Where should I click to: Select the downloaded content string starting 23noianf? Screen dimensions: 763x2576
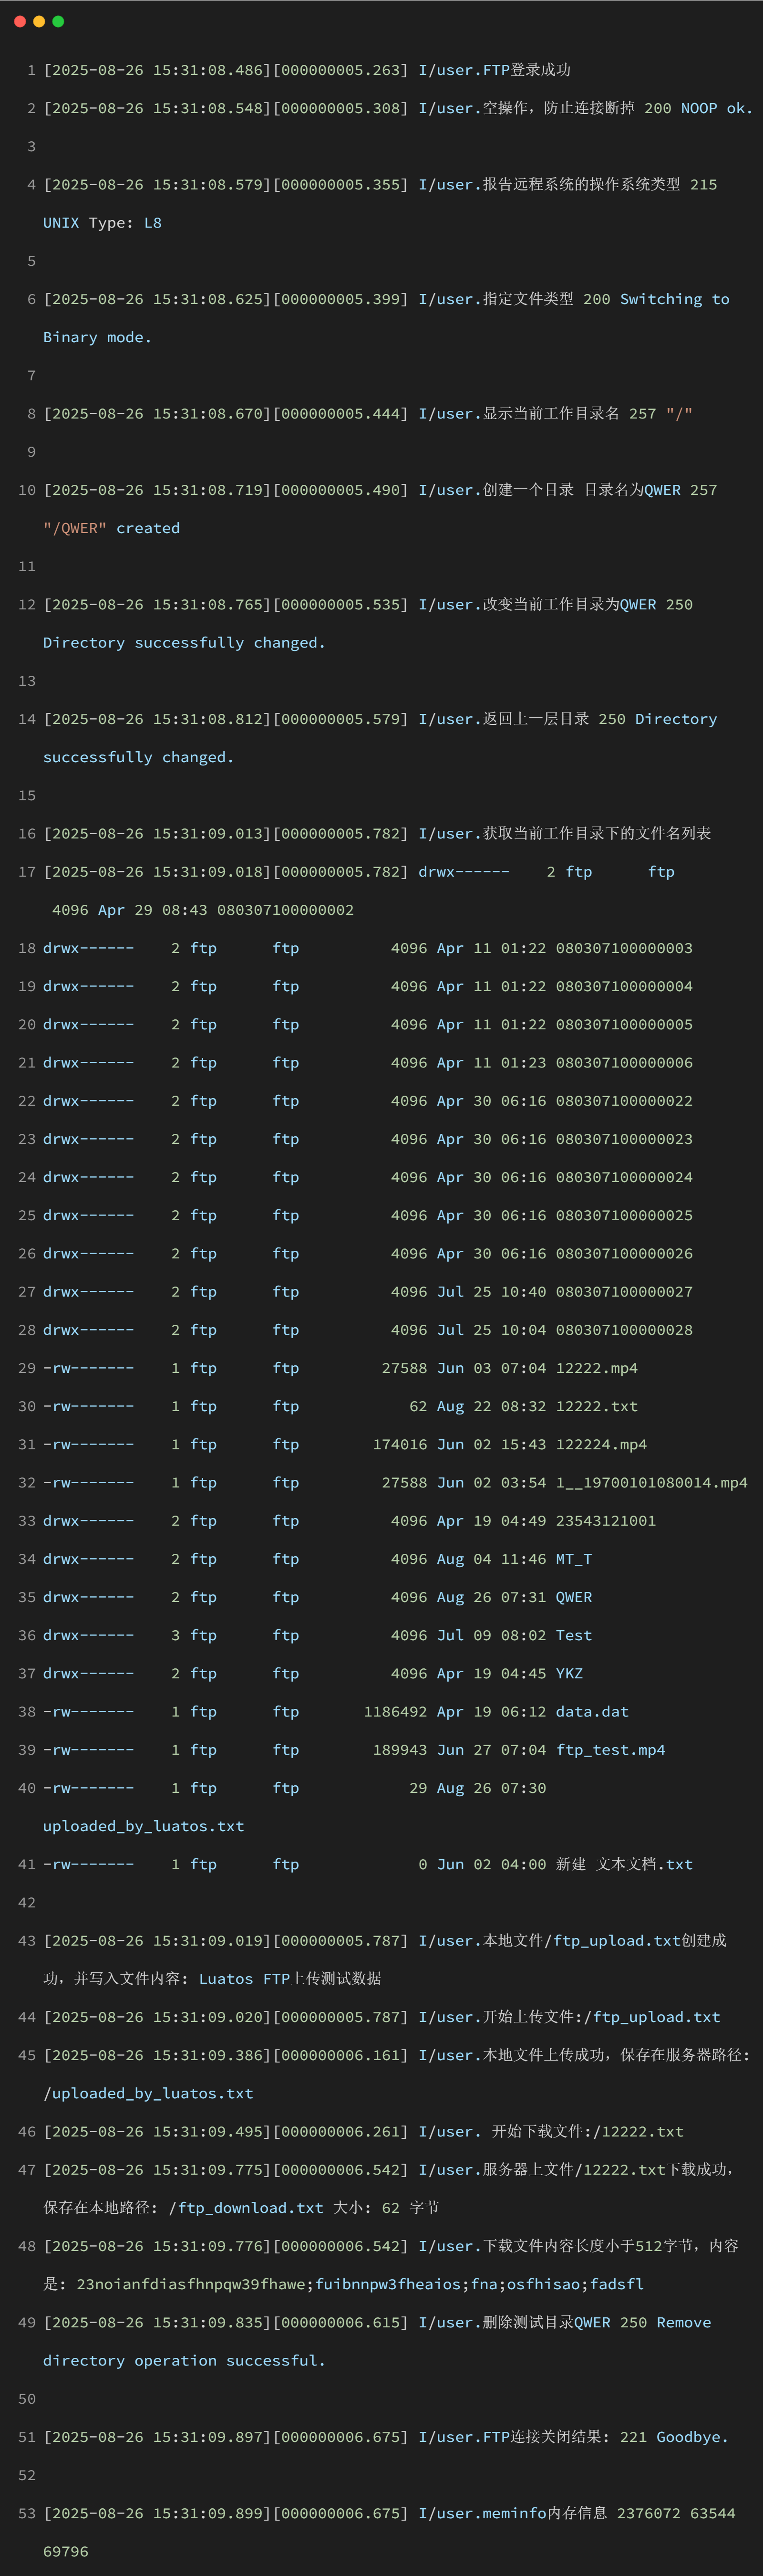tap(360, 2285)
